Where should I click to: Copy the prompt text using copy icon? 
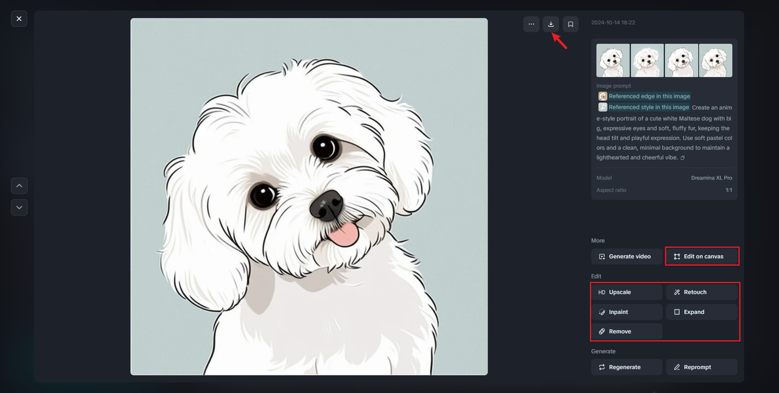(x=683, y=158)
